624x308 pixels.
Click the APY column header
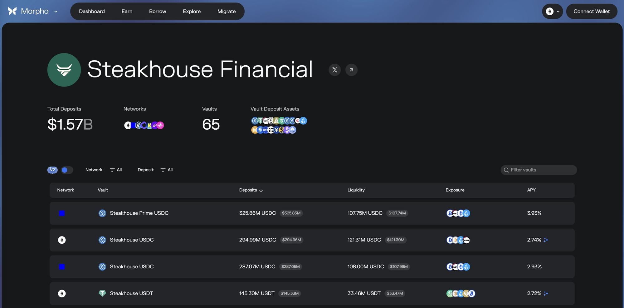(x=531, y=190)
